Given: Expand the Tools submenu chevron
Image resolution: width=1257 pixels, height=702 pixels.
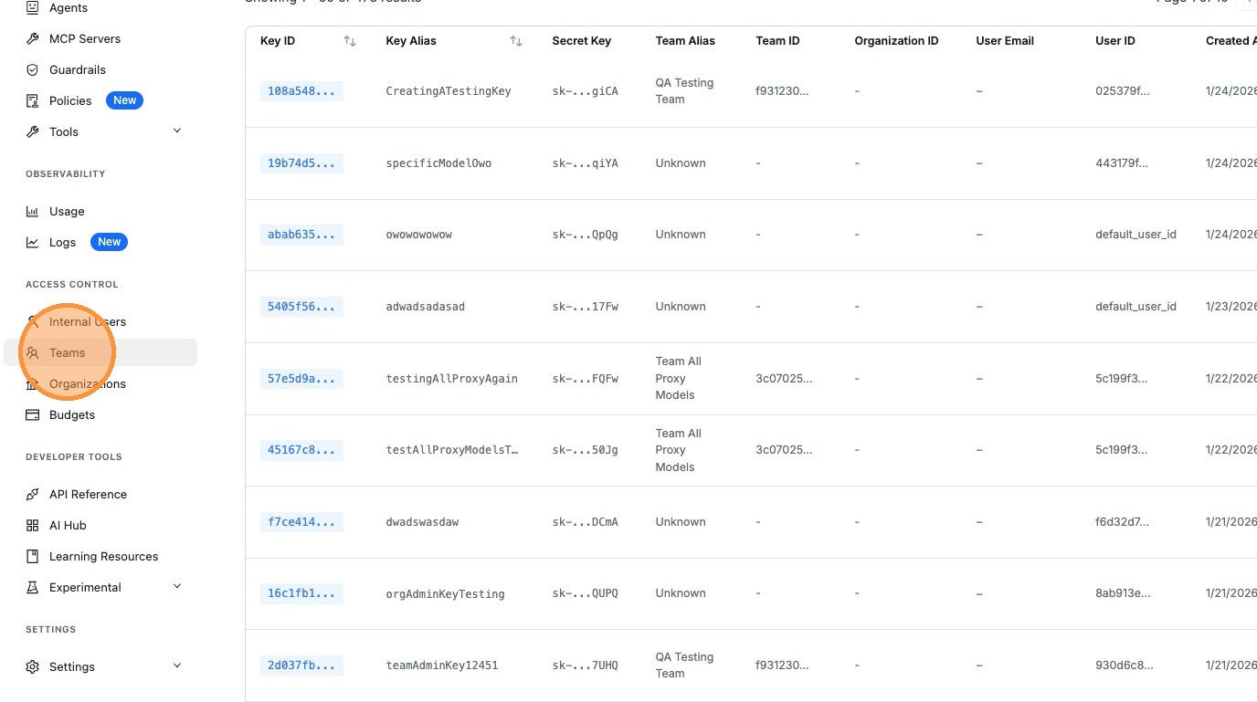Looking at the screenshot, I should point(177,131).
